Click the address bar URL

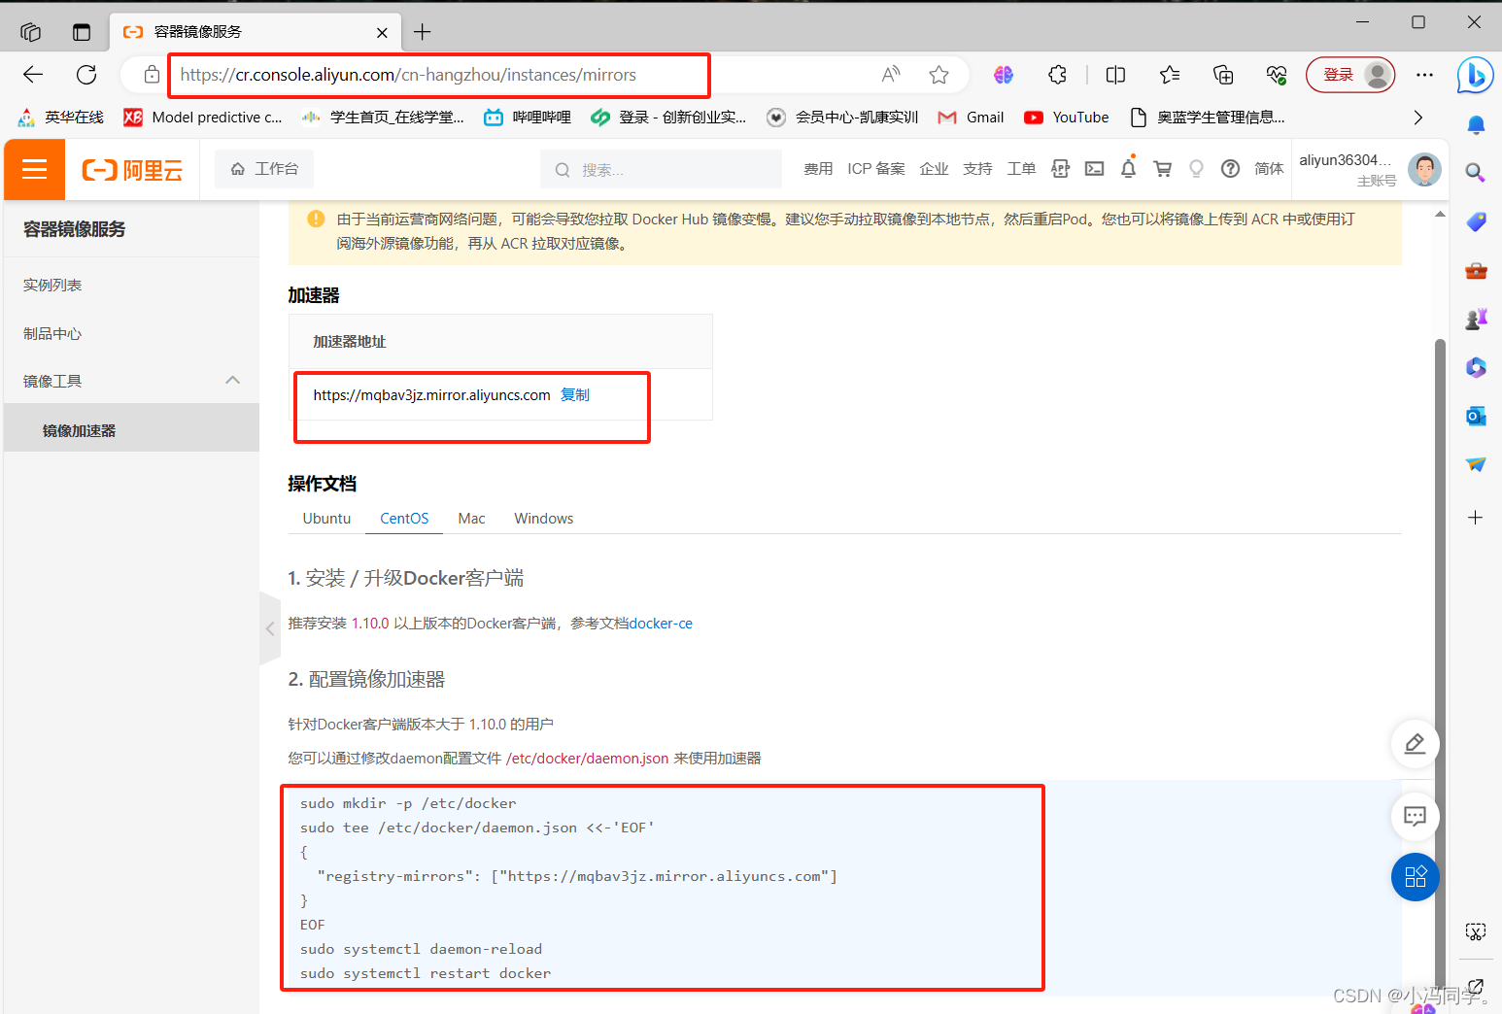point(408,75)
